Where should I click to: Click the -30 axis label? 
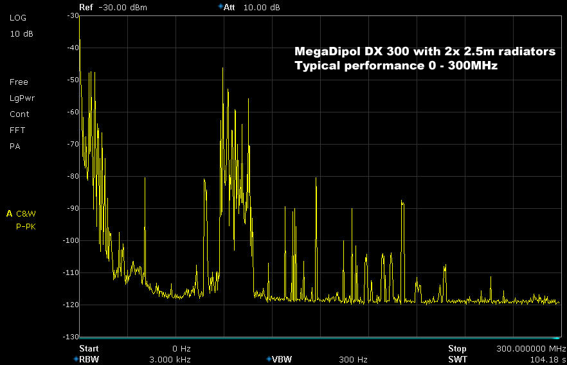coord(73,15)
